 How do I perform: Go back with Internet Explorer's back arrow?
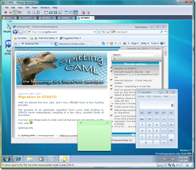(x=15, y=32)
